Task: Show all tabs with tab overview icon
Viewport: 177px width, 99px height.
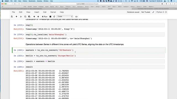Action: (175, 4)
